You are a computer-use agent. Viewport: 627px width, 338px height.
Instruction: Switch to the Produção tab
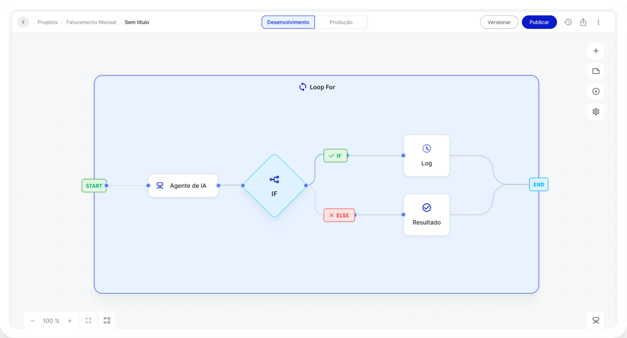[341, 22]
